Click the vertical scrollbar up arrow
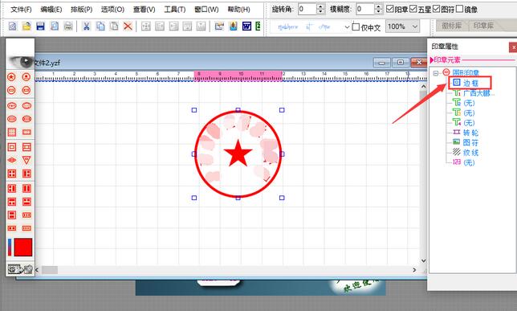 (423, 86)
